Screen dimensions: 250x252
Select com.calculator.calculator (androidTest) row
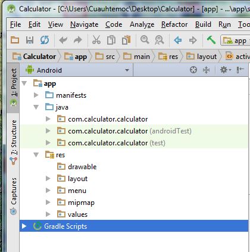coord(134,131)
